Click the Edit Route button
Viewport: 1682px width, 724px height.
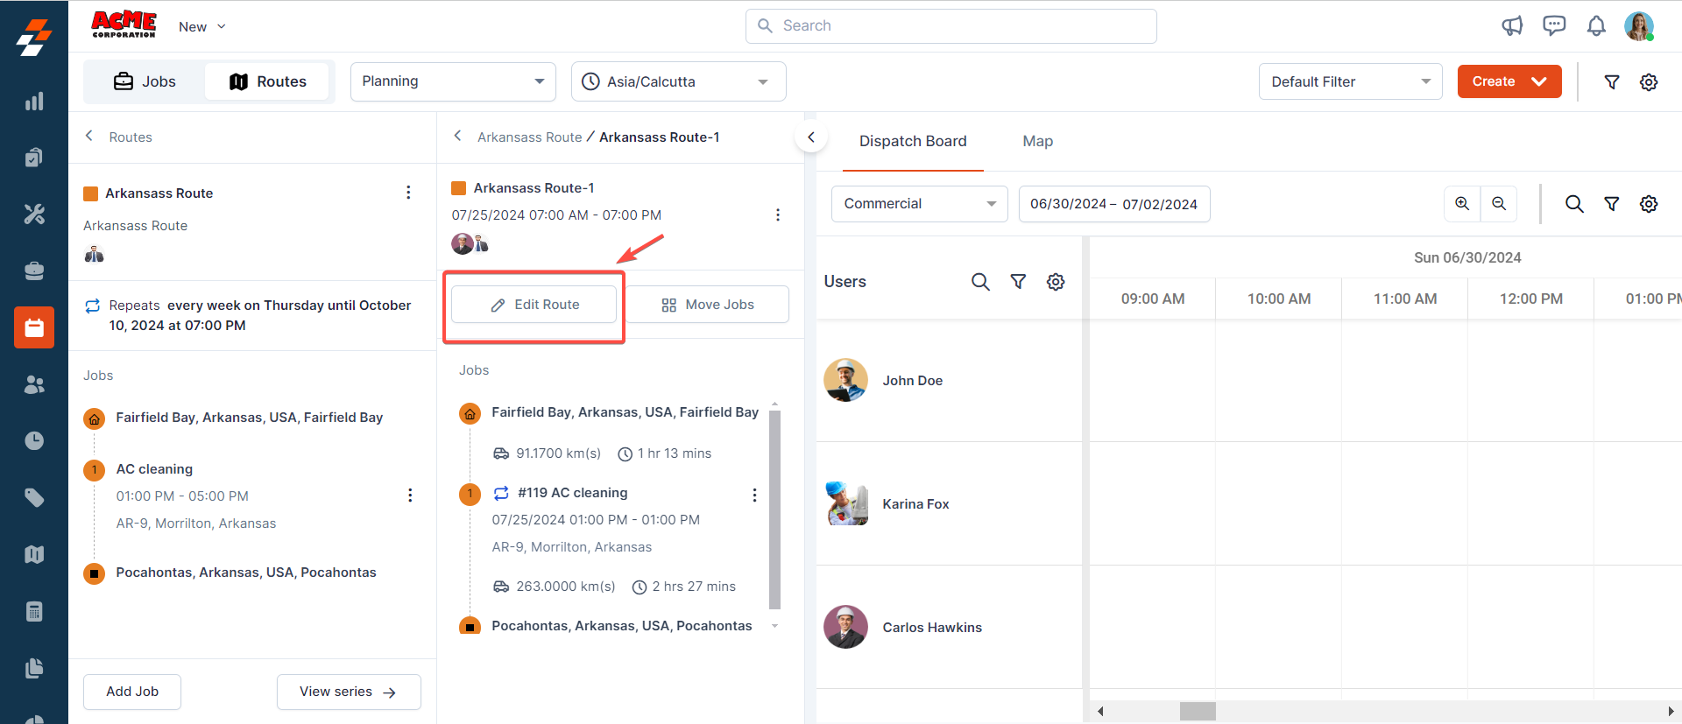coord(534,305)
